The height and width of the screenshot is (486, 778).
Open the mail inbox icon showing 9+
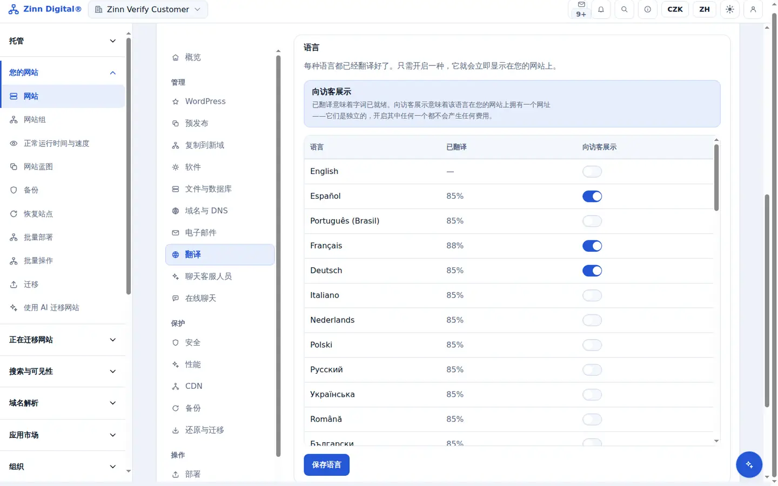pyautogui.click(x=581, y=9)
